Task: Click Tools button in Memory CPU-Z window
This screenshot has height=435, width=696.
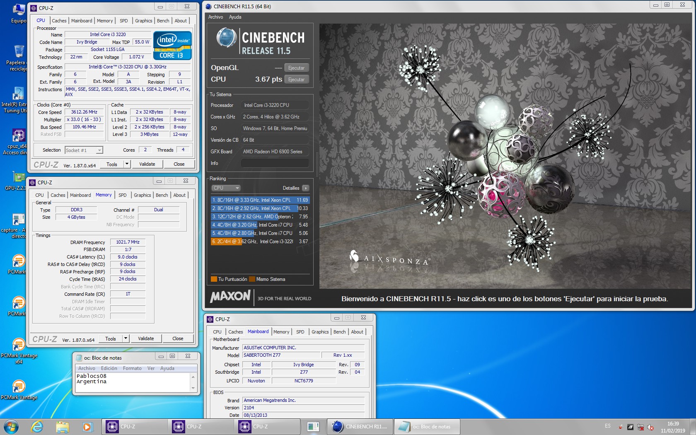Action: (111, 338)
